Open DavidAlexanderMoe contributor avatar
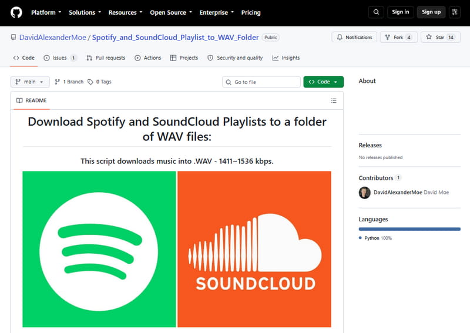This screenshot has width=470, height=333. (364, 193)
